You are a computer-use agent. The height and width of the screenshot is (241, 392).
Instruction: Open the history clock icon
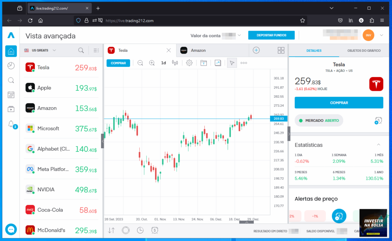[140, 230]
